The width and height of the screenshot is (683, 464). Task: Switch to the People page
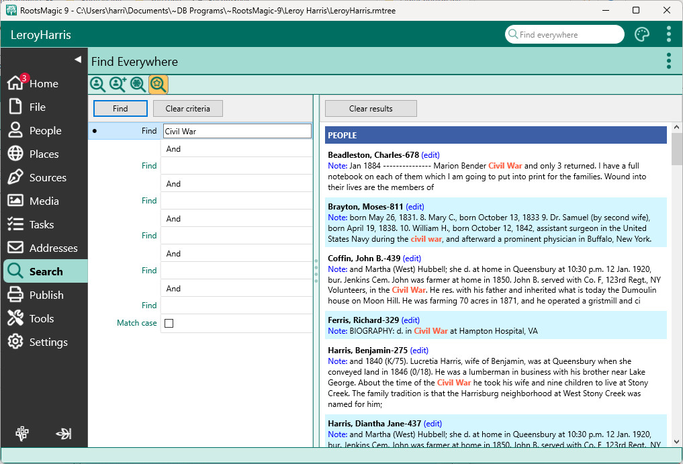click(45, 131)
